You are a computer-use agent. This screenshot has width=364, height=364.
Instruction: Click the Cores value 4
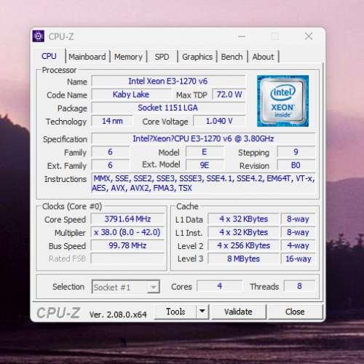point(219,286)
